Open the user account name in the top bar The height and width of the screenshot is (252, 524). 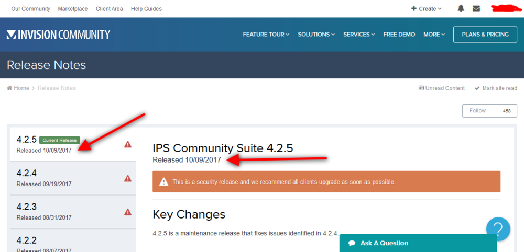tap(507, 8)
